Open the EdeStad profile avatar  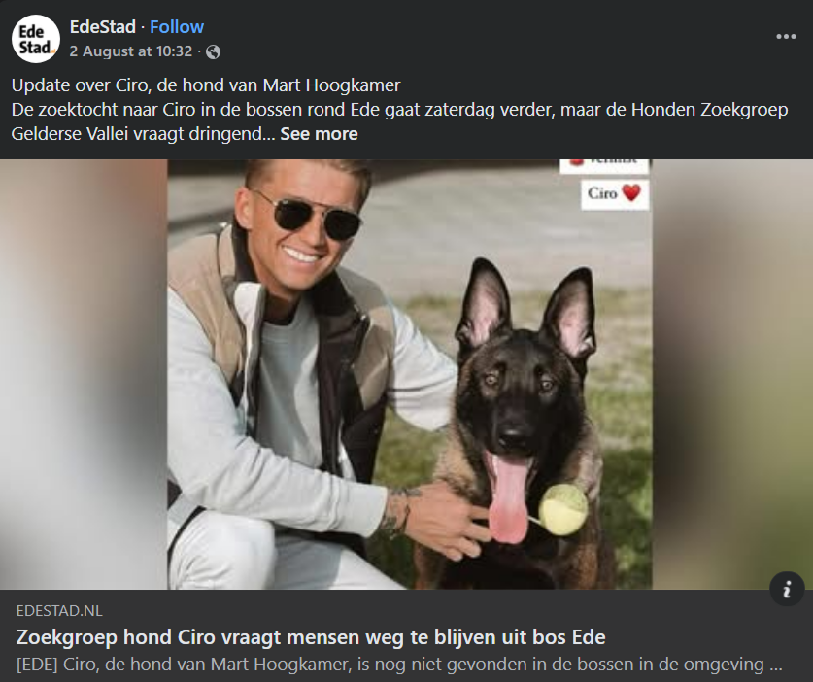point(36,39)
